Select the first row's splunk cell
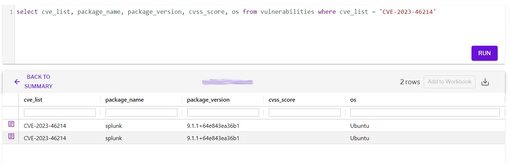Viewport: 510px width, 163px height. (x=114, y=126)
